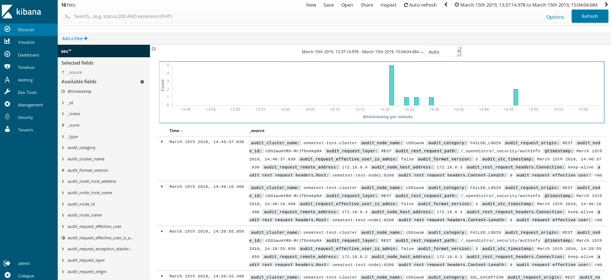Move time range backward with left chevron
Screen dimensions: 611x280
446,5
